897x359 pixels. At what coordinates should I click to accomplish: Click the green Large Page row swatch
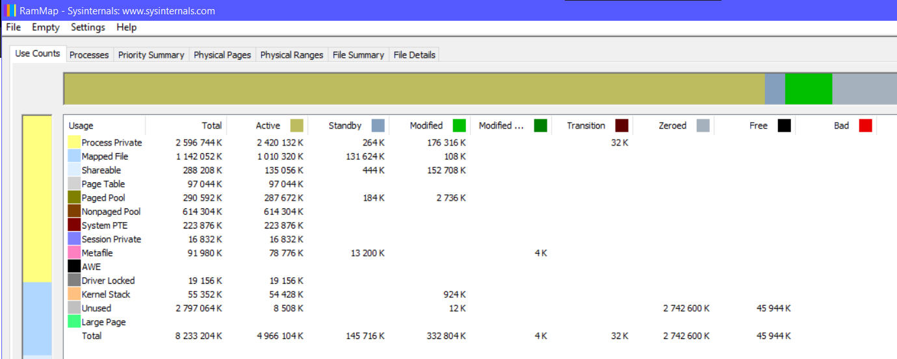[x=74, y=321]
